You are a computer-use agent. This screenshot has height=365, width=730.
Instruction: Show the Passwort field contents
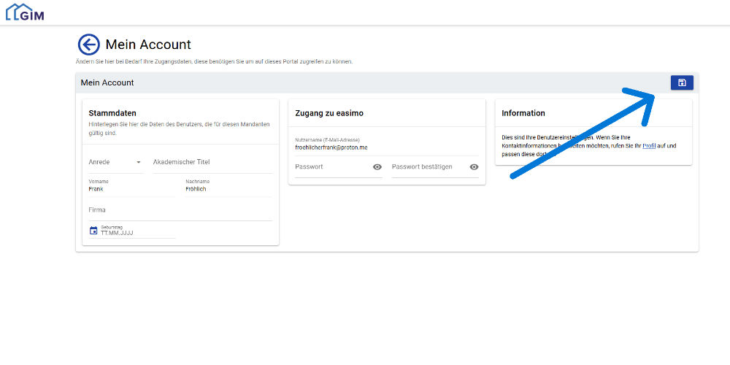[x=377, y=167]
